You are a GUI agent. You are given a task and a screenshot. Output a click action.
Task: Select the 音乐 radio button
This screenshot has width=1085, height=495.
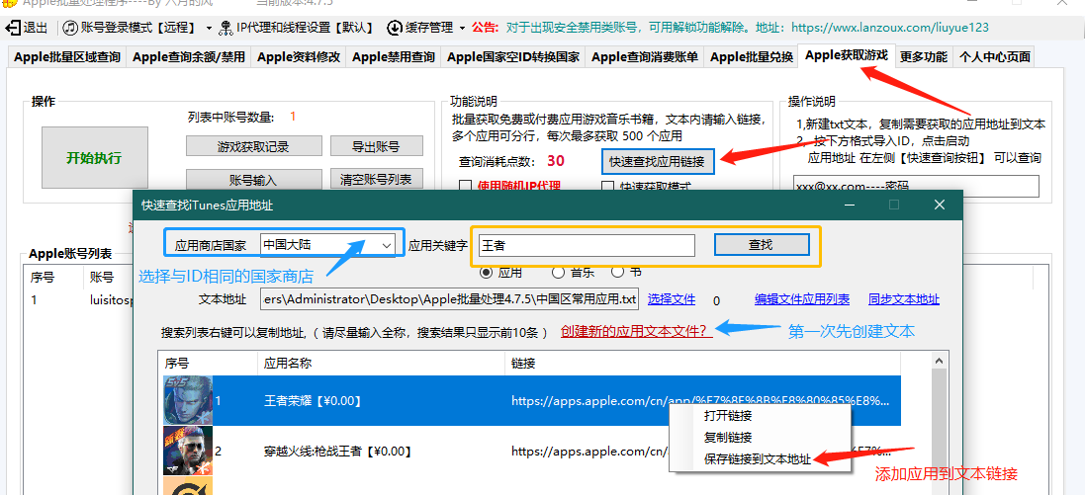[559, 272]
